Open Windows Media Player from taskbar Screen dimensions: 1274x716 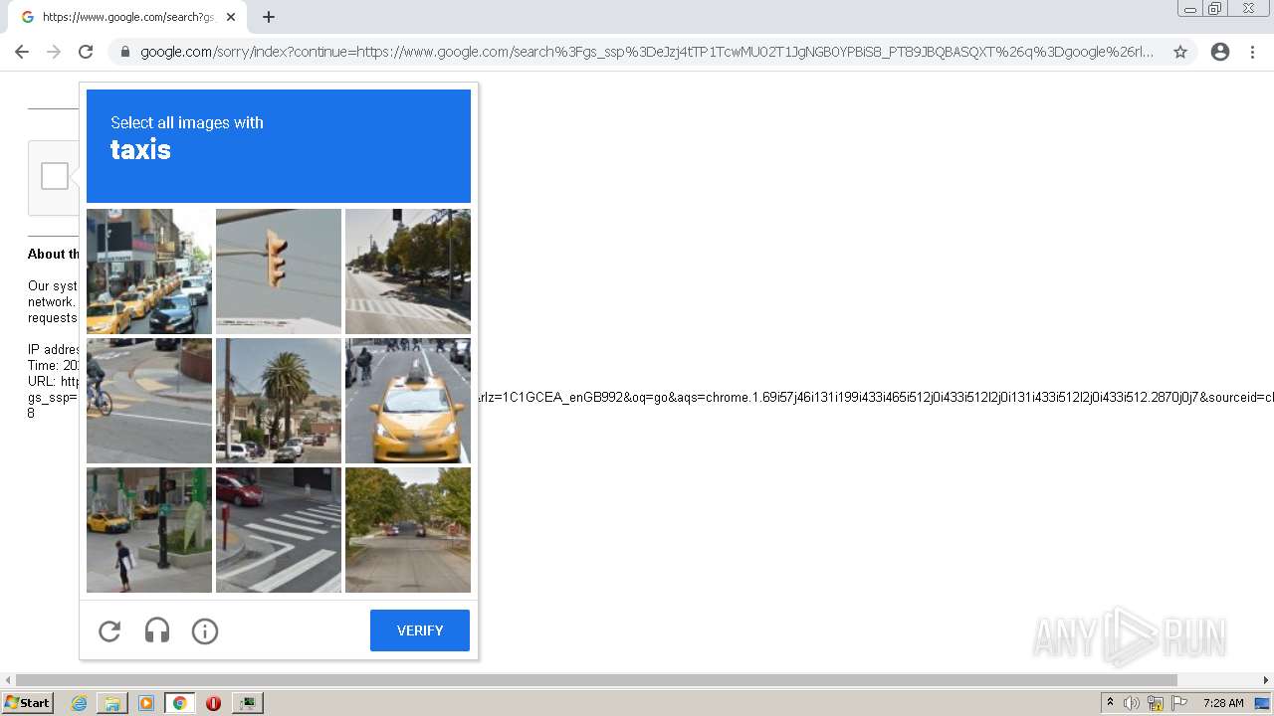(x=146, y=703)
